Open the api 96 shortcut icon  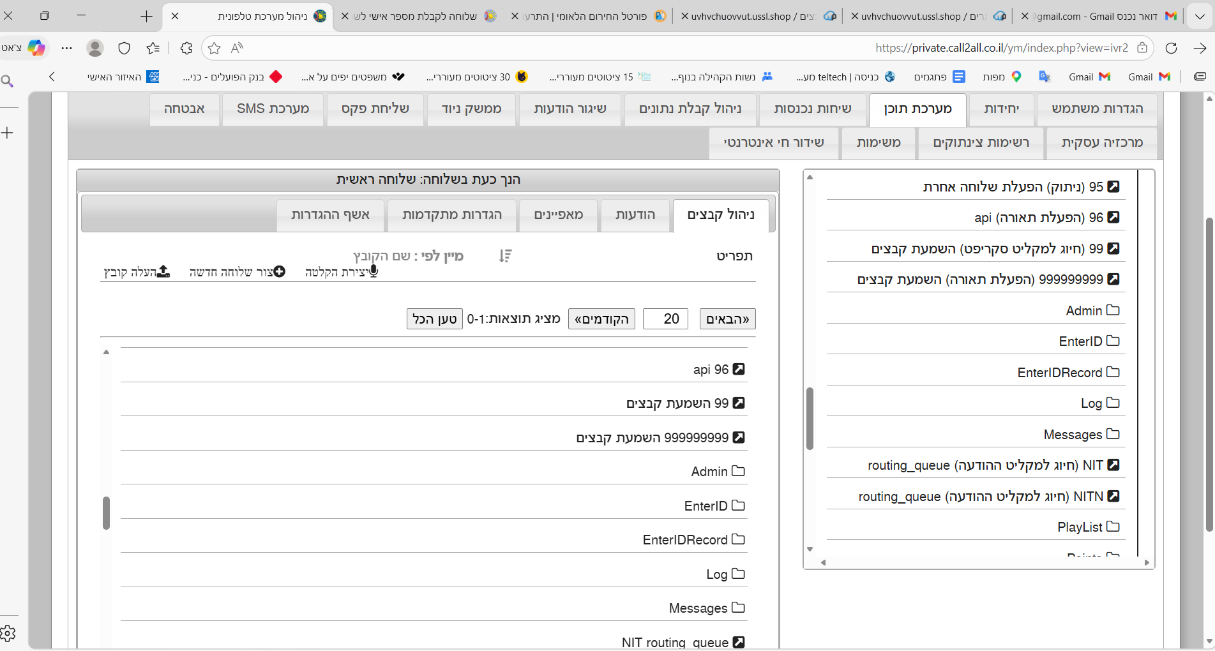point(739,369)
